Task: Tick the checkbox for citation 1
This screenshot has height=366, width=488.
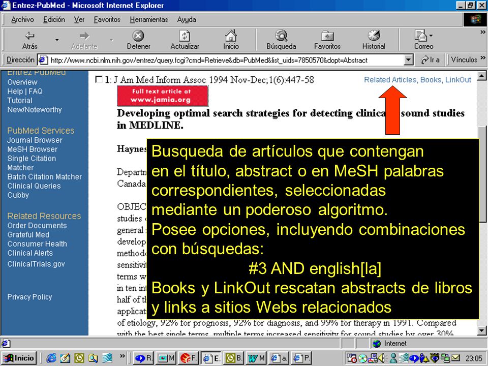Action: (x=99, y=80)
